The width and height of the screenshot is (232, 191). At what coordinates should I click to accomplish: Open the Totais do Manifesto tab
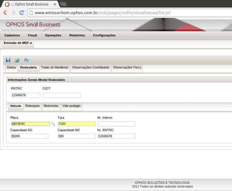coord(55,68)
